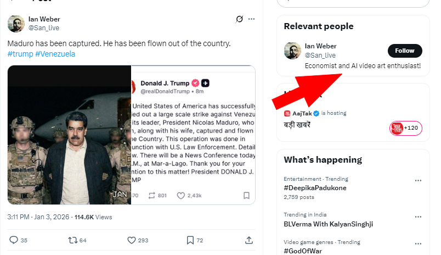Open the post's more options menu
This screenshot has height=255, width=441.
click(x=251, y=19)
